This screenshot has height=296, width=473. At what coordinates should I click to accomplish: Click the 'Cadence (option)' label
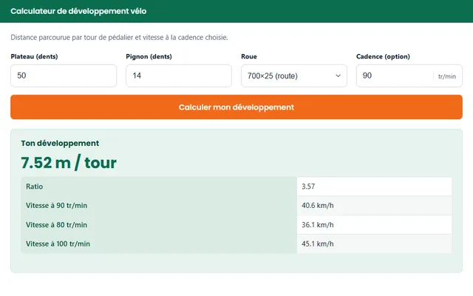tap(383, 56)
